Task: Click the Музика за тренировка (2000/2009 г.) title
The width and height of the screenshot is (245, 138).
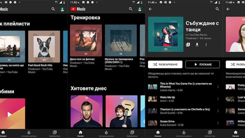Action: pyautogui.click(x=119, y=61)
